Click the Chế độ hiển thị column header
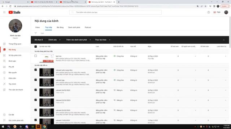The image size is (231, 129). (x=118, y=46)
